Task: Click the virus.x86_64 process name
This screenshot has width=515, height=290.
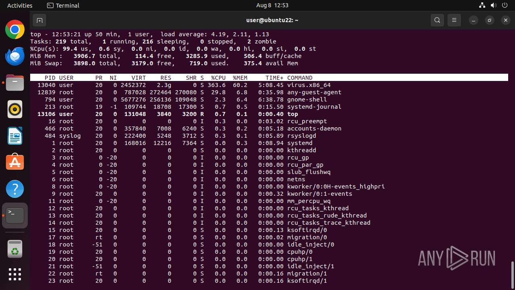Action: coord(309,85)
